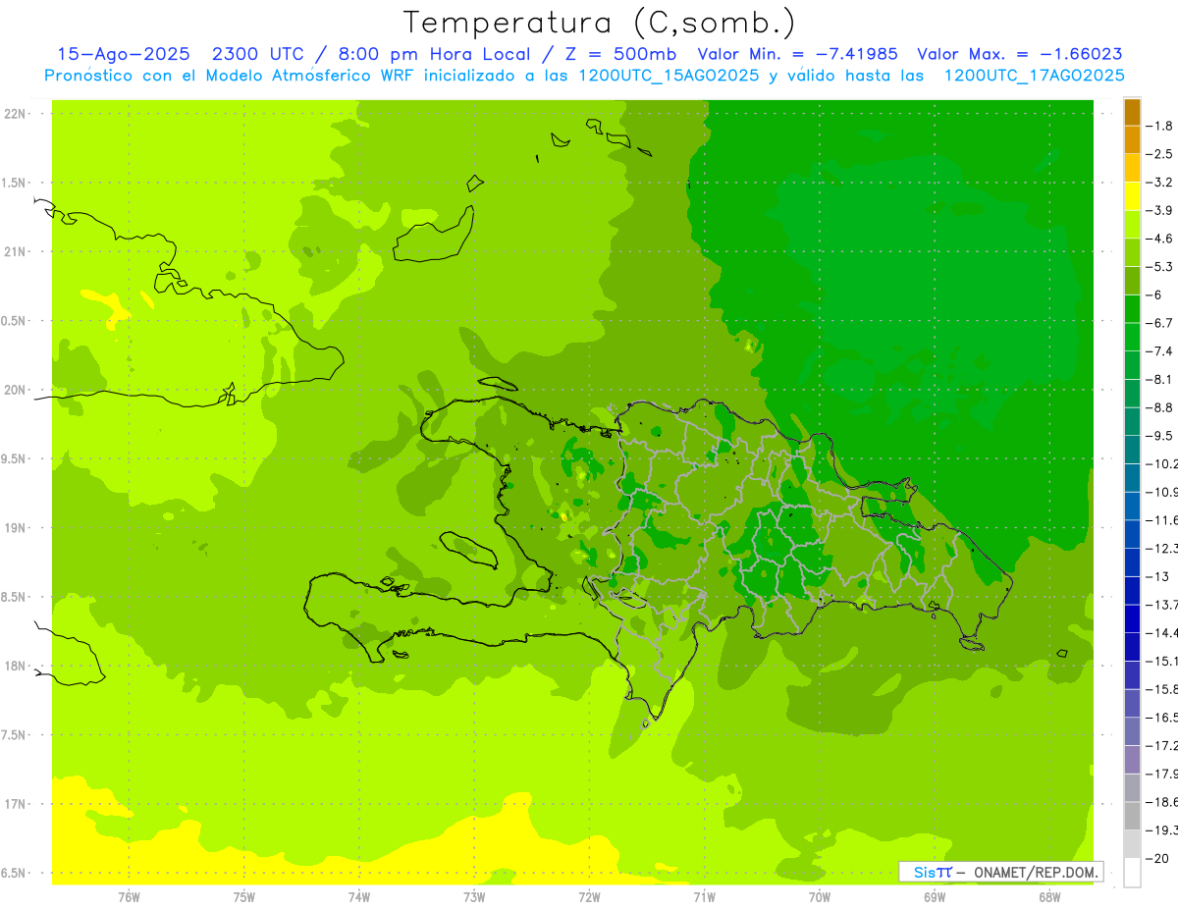1178x910 pixels.
Task: Select the white legend swatch below -20
Action: (x=1132, y=873)
